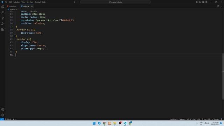
Task: Open the Customize Layout control
Action: pyautogui.click(x=206, y=2)
